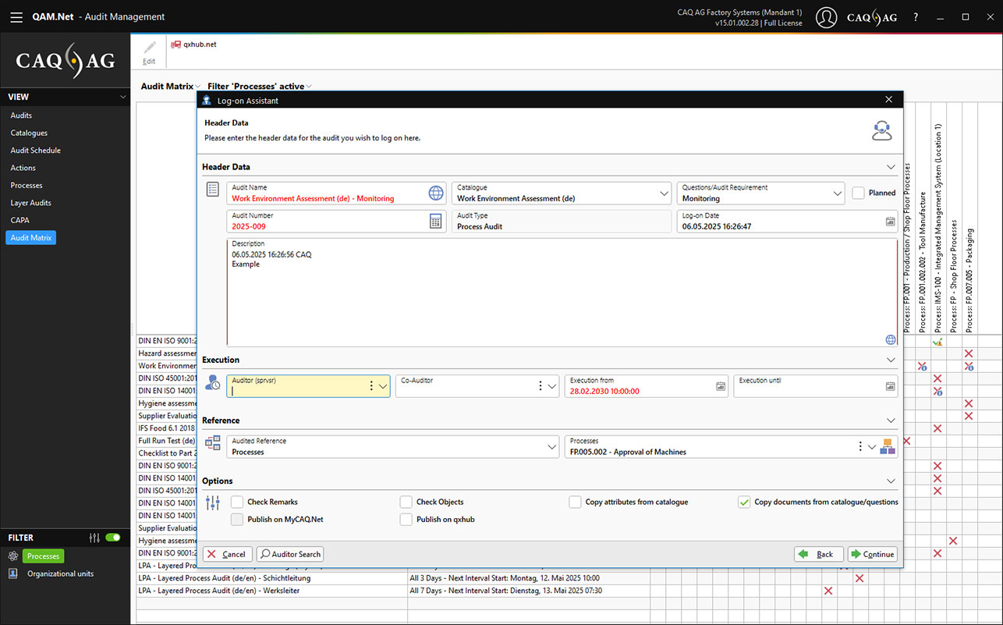Tick the Check Remarks option
Image resolution: width=1003 pixels, height=625 pixels.
click(x=237, y=502)
